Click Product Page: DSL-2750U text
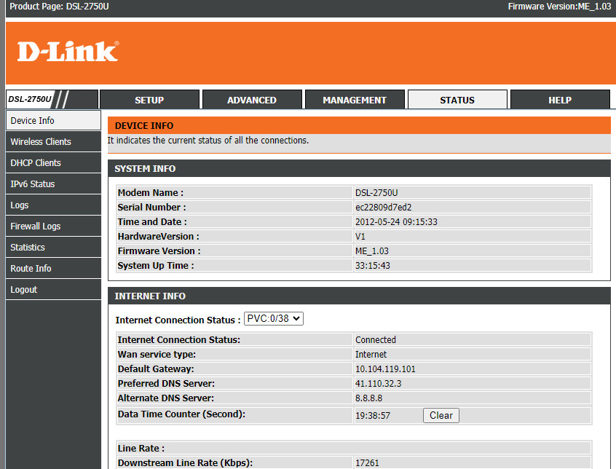The width and height of the screenshot is (616, 469). pyautogui.click(x=59, y=7)
